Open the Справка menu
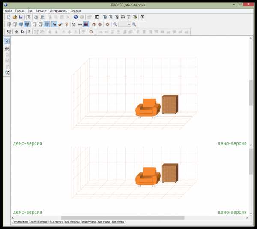This screenshot has height=229, width=257. pyautogui.click(x=76, y=10)
